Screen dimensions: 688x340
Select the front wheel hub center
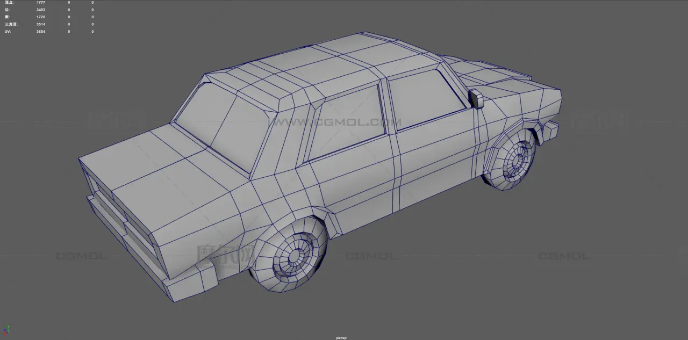[295, 257]
